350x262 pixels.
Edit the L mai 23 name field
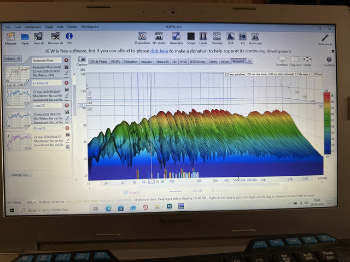coord(47,105)
